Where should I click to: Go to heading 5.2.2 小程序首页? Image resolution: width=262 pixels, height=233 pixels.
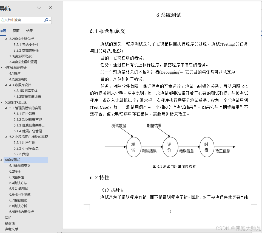(x=26, y=148)
